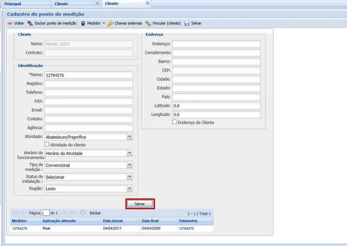Expand the Região dropdown showing Leste
Image resolution: width=347 pixels, height=246 pixels.
[x=129, y=189]
